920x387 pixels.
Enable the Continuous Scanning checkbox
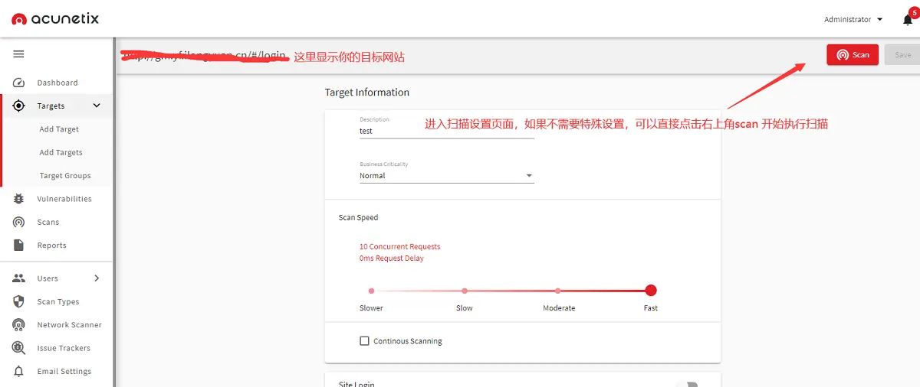click(x=365, y=341)
